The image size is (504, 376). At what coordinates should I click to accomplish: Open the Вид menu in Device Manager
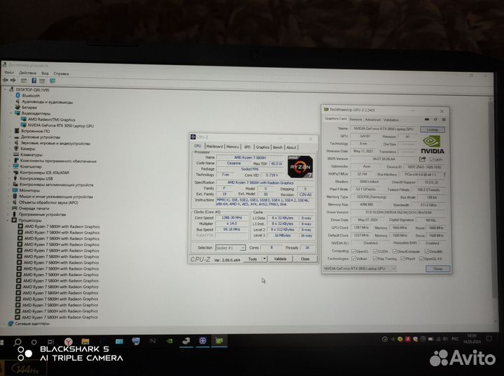click(x=45, y=73)
